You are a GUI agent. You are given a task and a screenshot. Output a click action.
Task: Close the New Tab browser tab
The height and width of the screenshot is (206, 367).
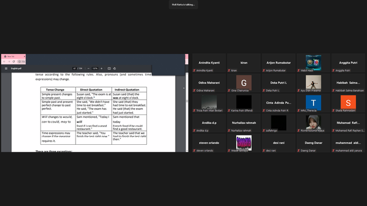point(24,57)
